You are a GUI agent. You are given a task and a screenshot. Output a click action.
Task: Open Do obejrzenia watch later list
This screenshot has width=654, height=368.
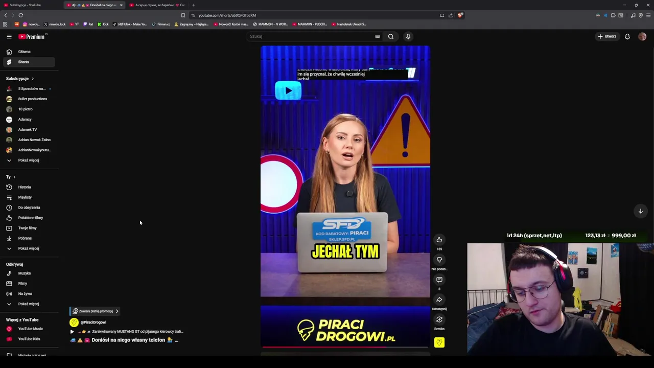click(x=28, y=208)
